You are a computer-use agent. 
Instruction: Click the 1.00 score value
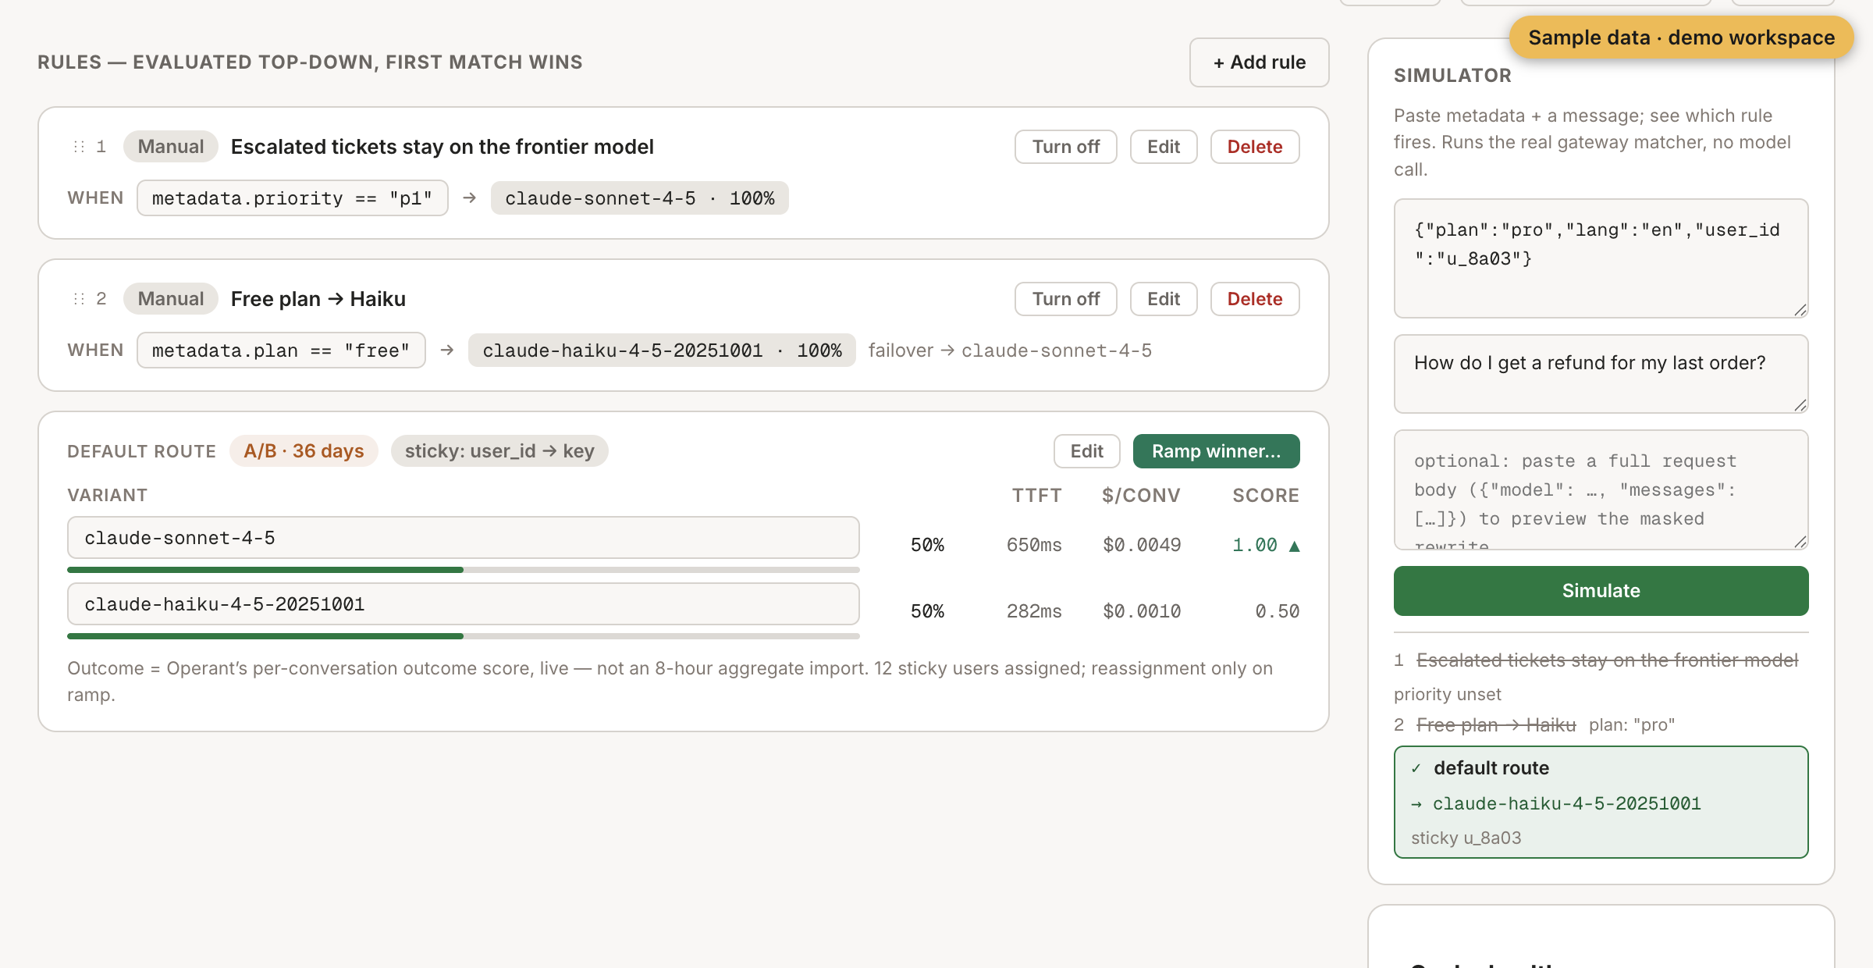[1255, 545]
